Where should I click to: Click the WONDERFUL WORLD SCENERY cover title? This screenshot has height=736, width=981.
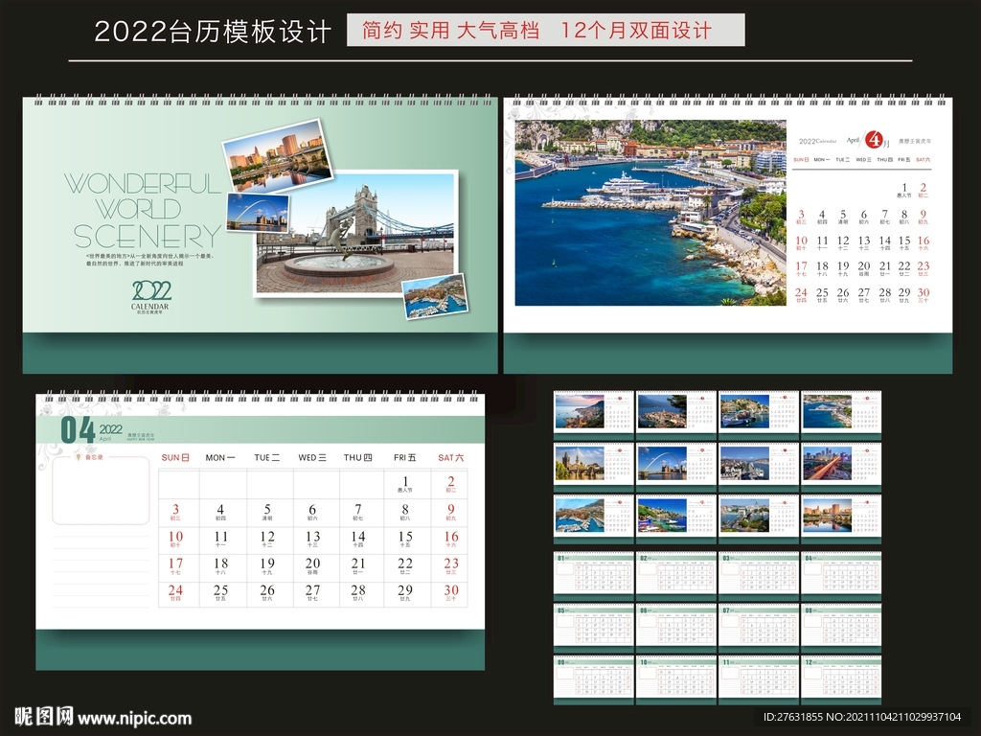[x=144, y=210]
